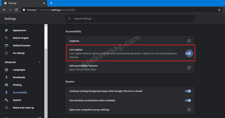The image size is (225, 118).
Task: Click the address bar URL
Action: (58, 10)
